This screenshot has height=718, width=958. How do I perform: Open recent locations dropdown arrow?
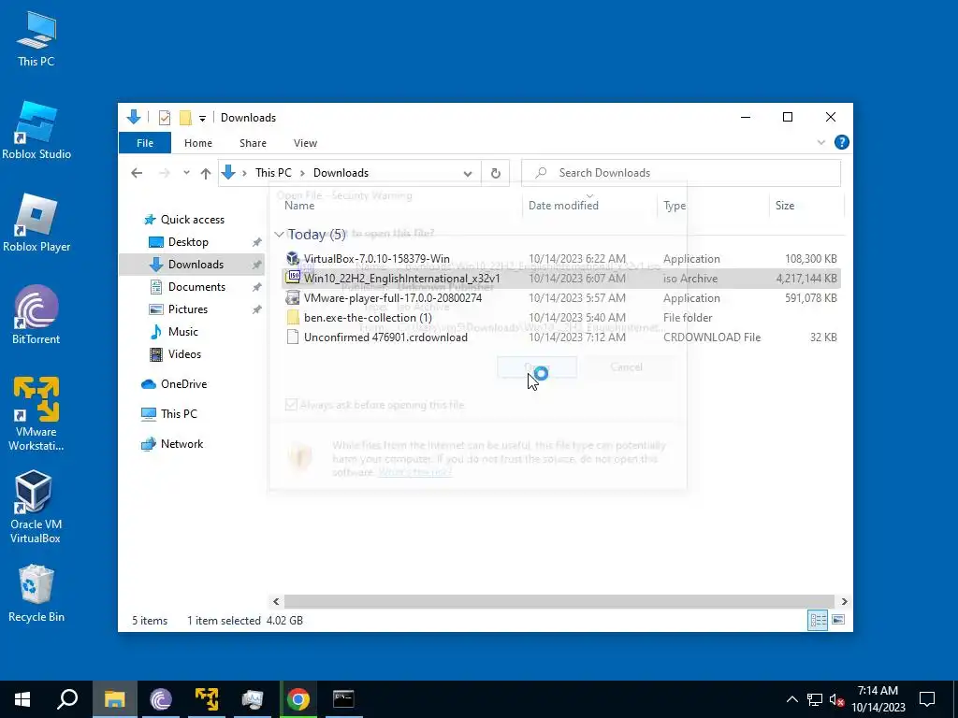click(186, 173)
